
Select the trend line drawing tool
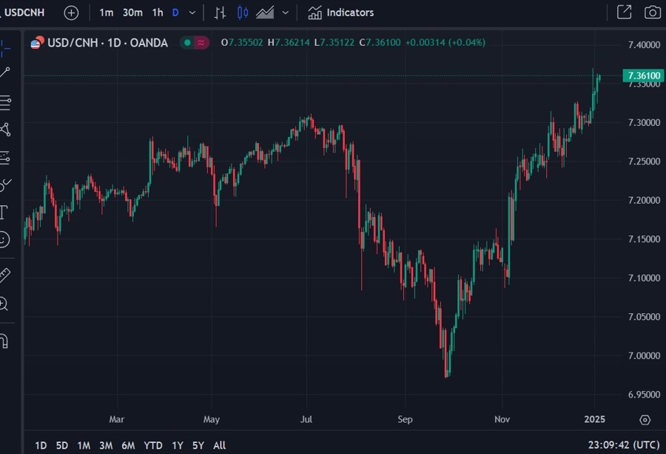click(4, 73)
